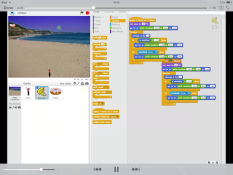Pause the video playback
This screenshot has height=175, width=233.
point(116,169)
